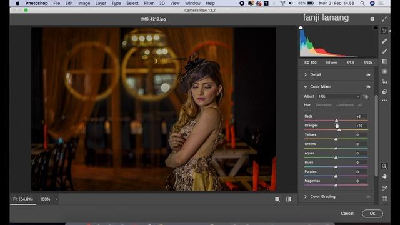
Task: Switch to the Saturation tab
Action: click(324, 105)
